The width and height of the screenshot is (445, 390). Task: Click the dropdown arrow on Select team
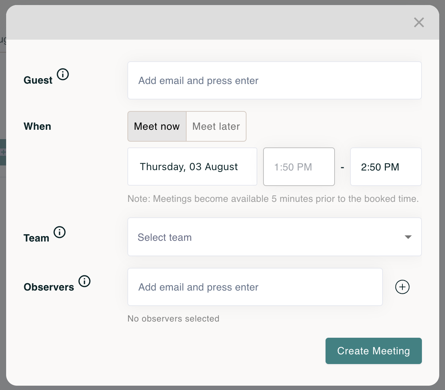pyautogui.click(x=408, y=237)
